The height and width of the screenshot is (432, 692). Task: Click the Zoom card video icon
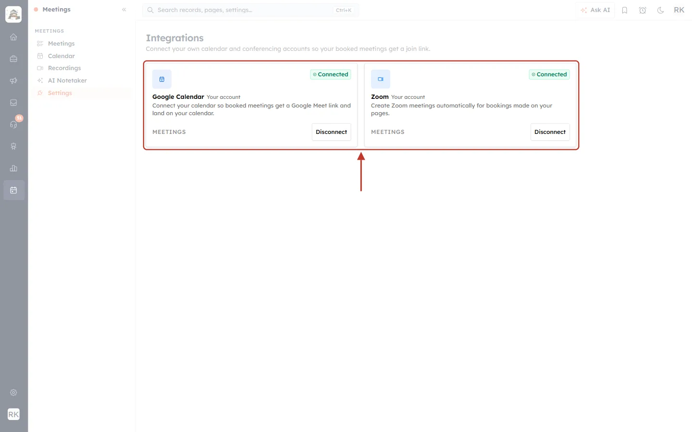[x=381, y=79]
